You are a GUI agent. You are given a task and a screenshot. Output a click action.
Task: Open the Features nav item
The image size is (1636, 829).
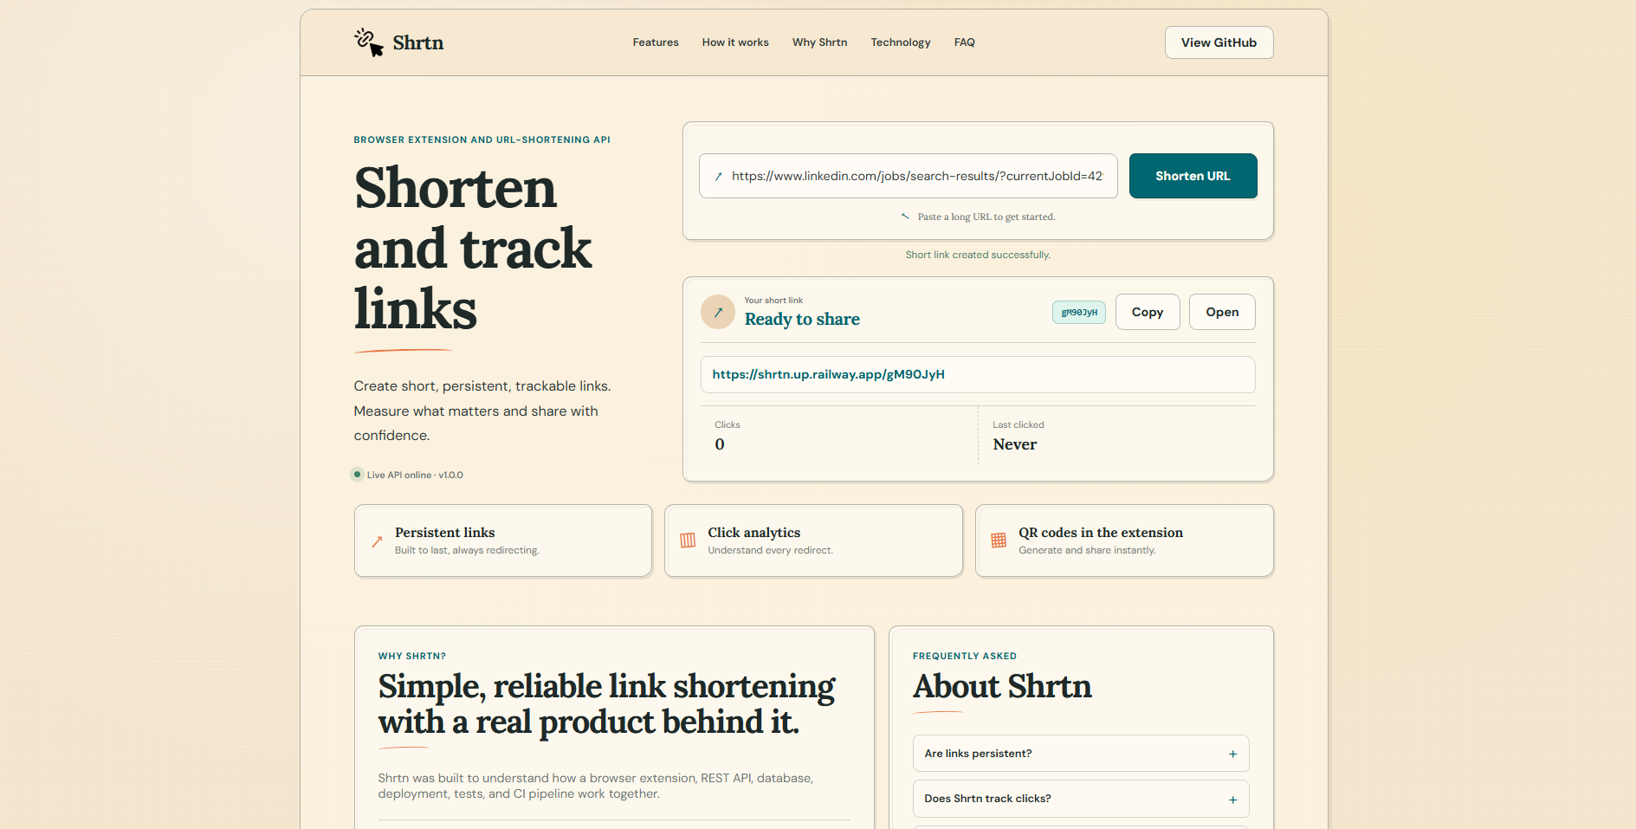[x=656, y=42]
